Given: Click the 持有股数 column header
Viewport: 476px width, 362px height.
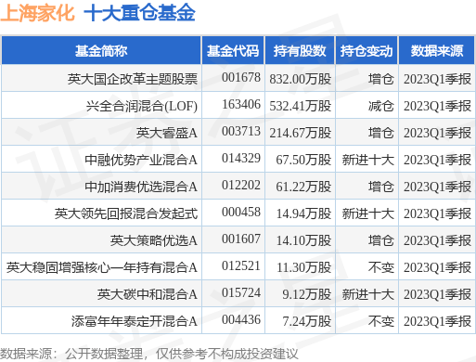Looking at the screenshot, I should coord(300,51).
